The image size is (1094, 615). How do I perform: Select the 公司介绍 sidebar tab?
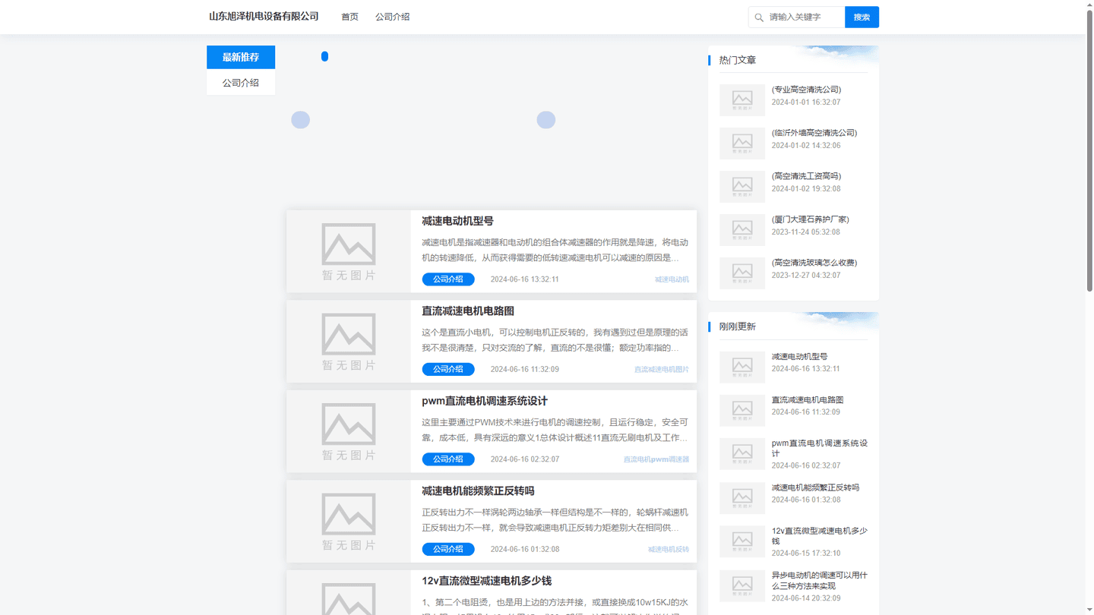coord(241,83)
